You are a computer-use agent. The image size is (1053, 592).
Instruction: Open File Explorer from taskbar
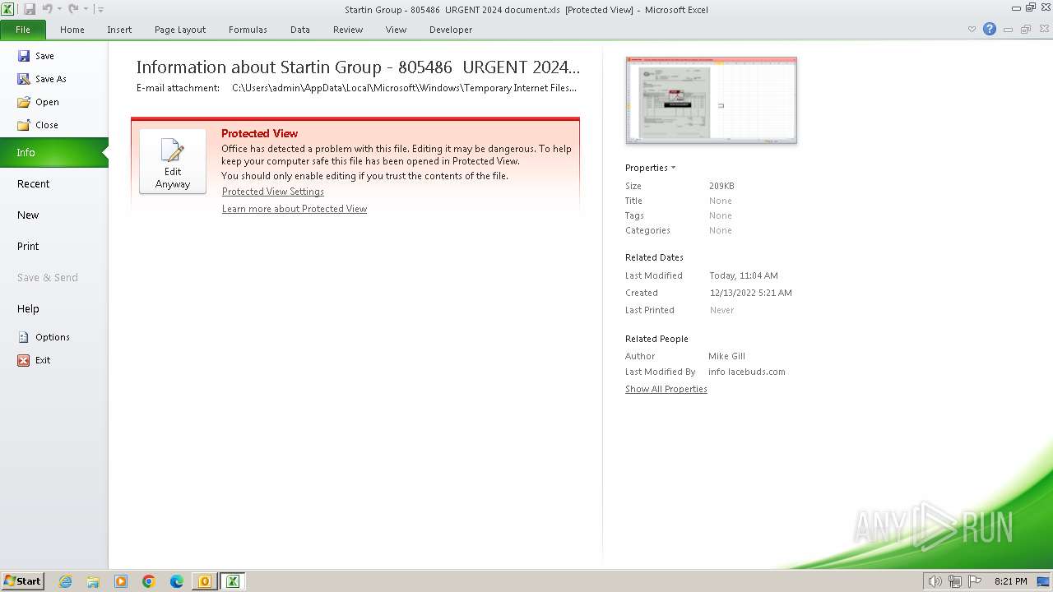coord(93,581)
